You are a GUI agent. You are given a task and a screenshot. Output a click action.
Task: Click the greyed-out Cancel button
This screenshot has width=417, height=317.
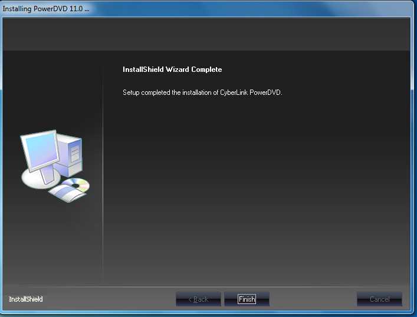tap(379, 299)
